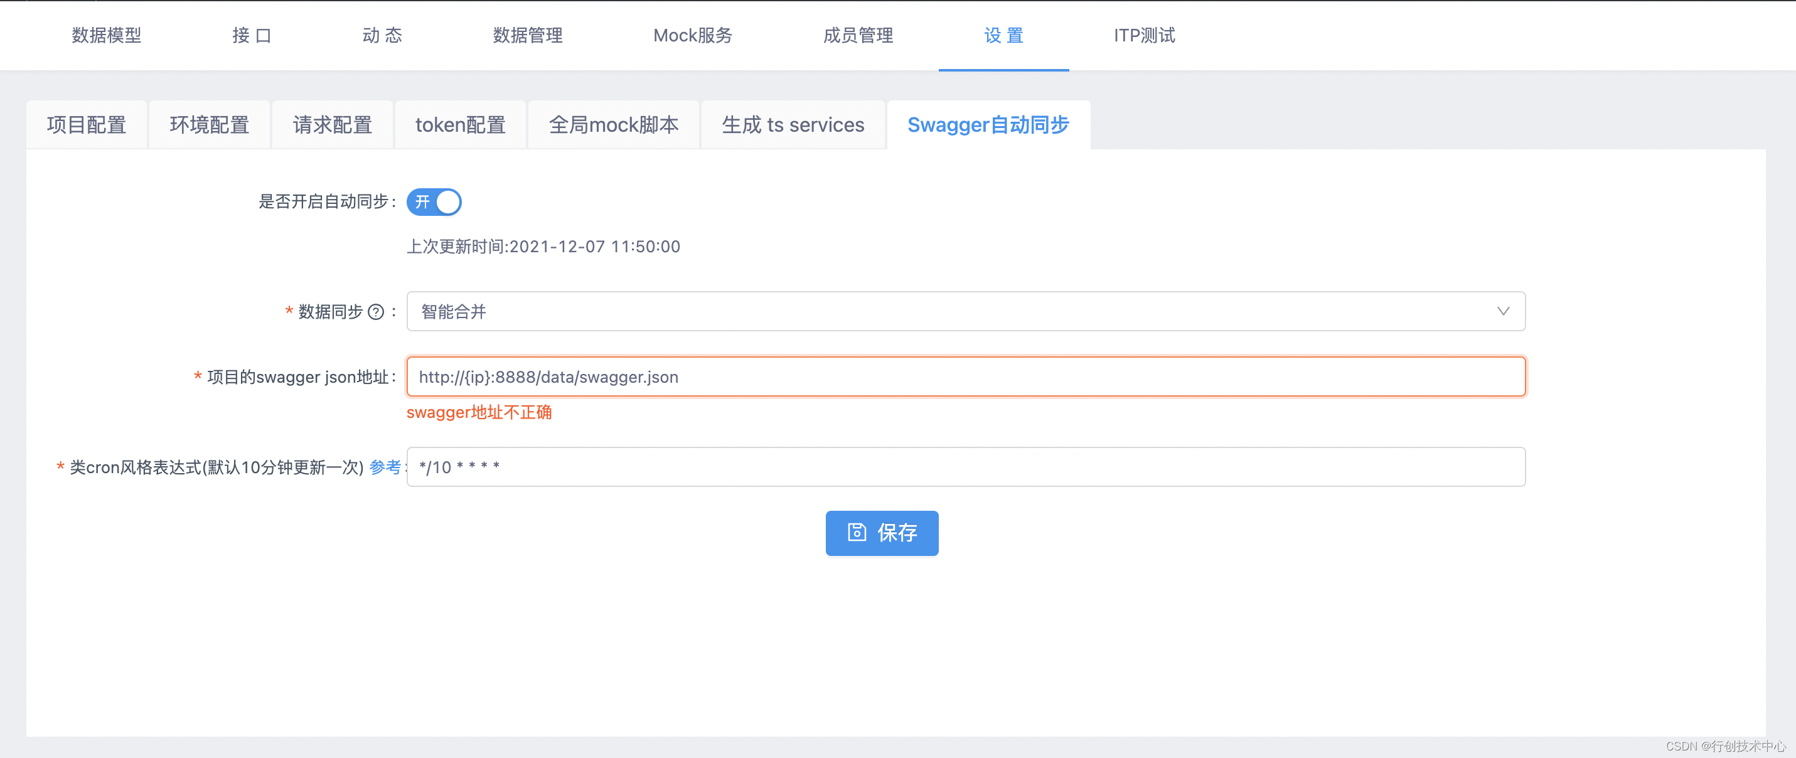
Task: Open the ITP测试 tab
Action: (1144, 36)
